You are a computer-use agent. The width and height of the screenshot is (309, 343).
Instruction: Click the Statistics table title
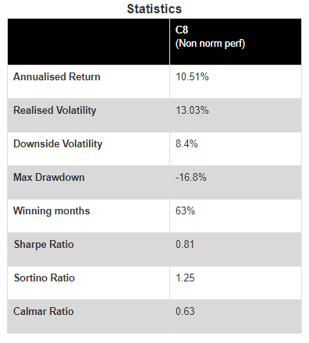[x=154, y=9]
